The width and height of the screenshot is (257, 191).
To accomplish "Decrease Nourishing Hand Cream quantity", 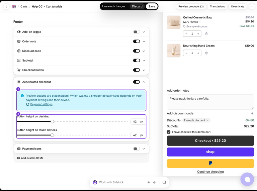I will tap(186, 53).
